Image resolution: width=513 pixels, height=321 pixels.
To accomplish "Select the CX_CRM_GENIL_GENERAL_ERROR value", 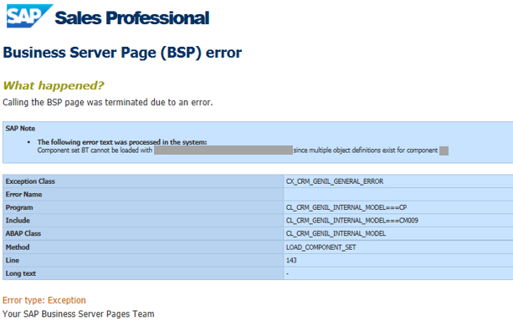I will coord(335,181).
